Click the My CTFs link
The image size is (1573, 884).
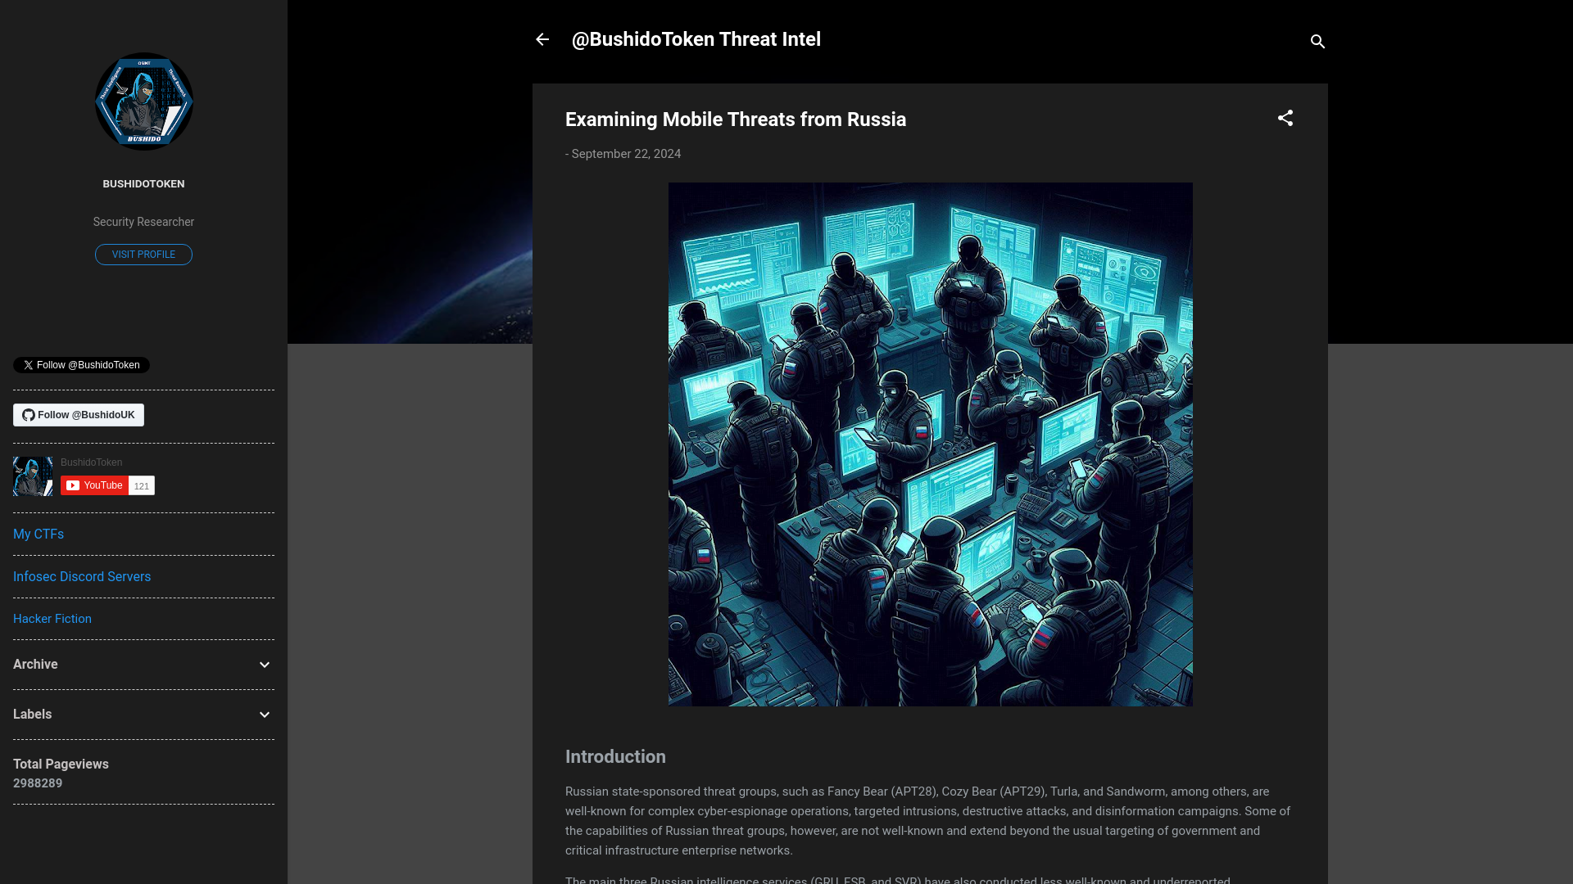(x=38, y=533)
